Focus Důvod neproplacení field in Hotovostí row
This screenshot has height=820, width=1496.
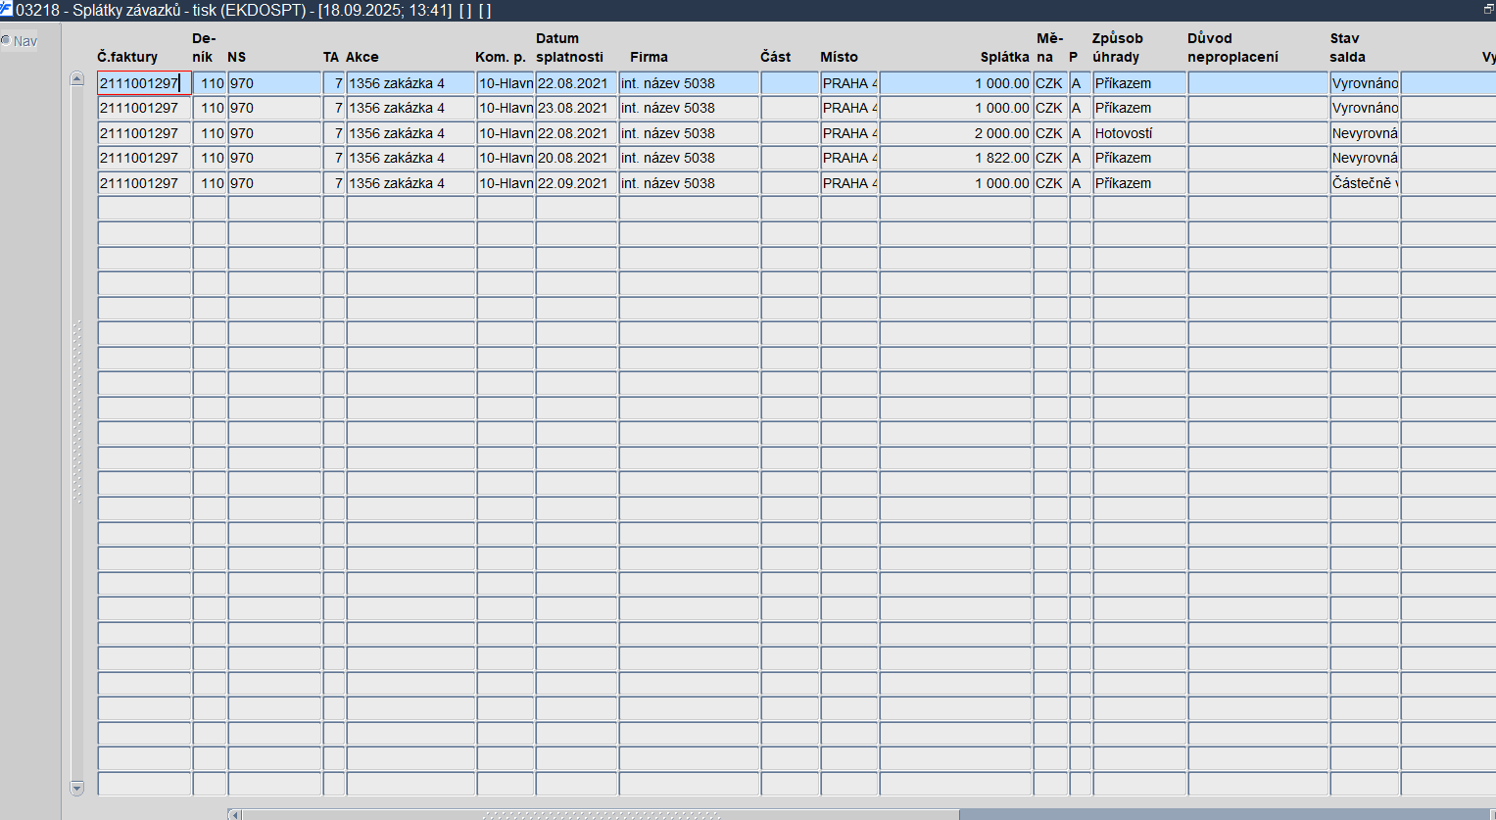1258,133
